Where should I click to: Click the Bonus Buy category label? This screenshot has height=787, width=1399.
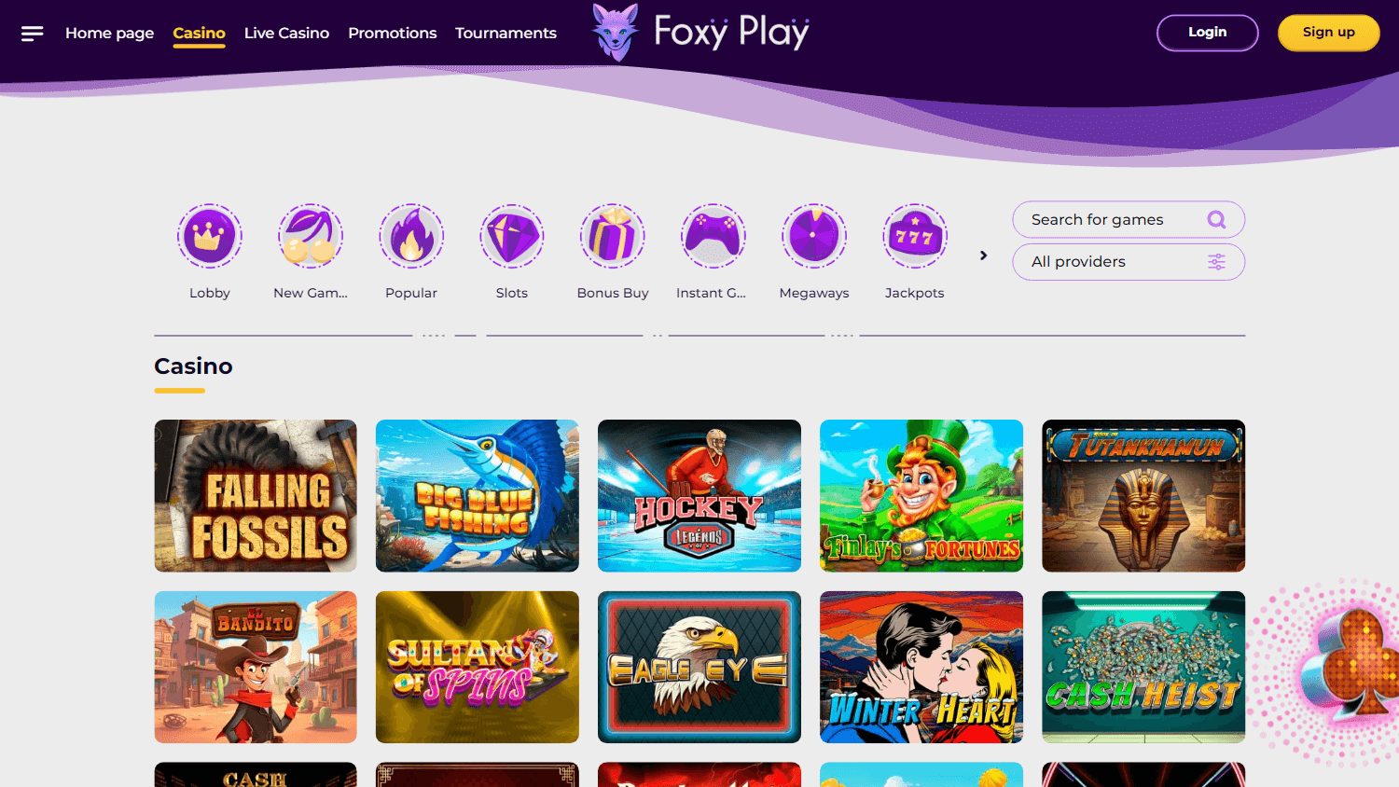613,293
